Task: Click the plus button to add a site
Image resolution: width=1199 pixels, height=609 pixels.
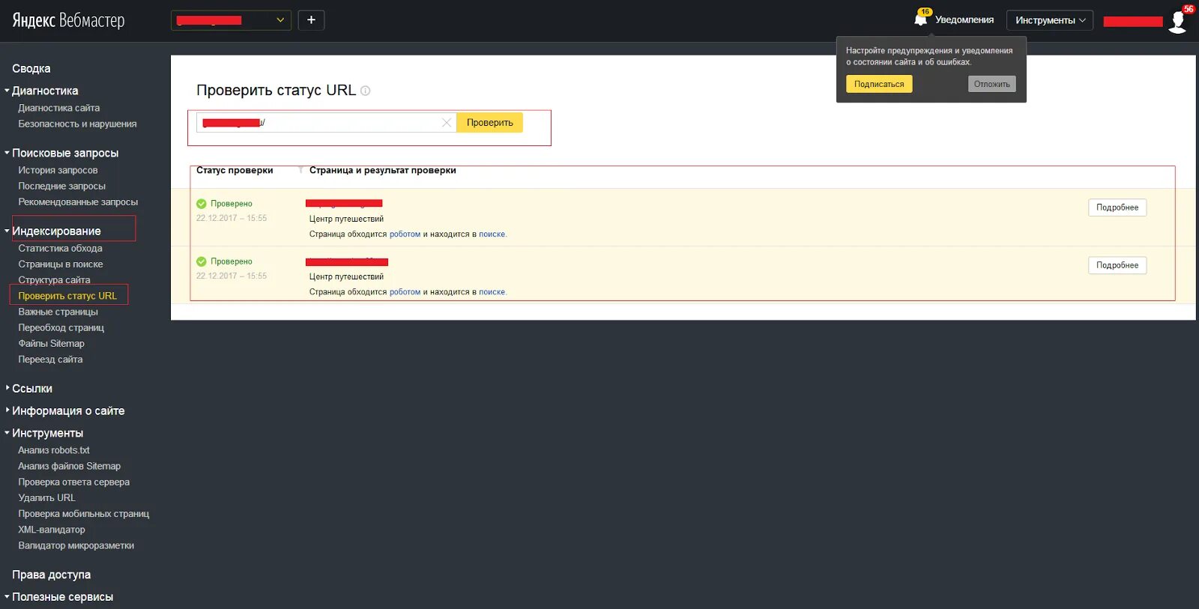Action: (x=311, y=20)
